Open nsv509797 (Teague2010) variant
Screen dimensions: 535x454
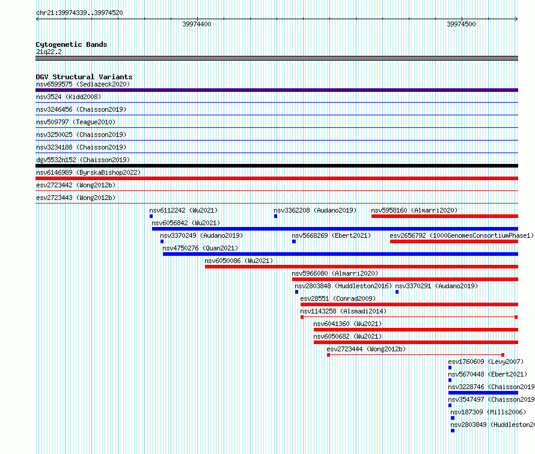point(76,122)
